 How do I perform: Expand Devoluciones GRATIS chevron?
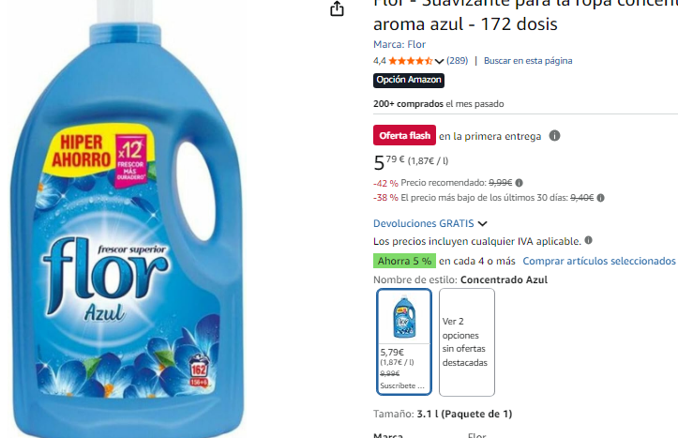(483, 223)
